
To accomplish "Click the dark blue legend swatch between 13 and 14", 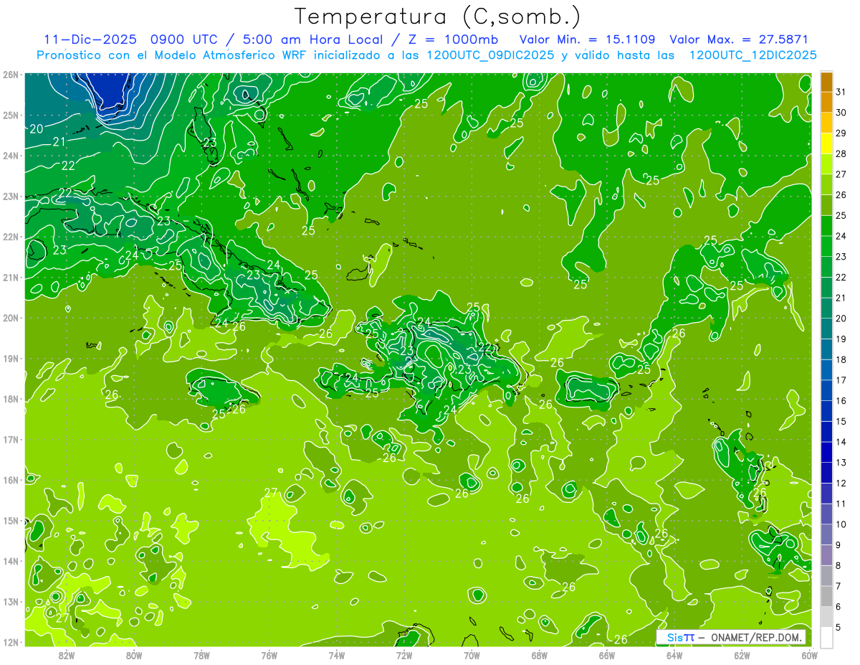I will click(x=826, y=452).
